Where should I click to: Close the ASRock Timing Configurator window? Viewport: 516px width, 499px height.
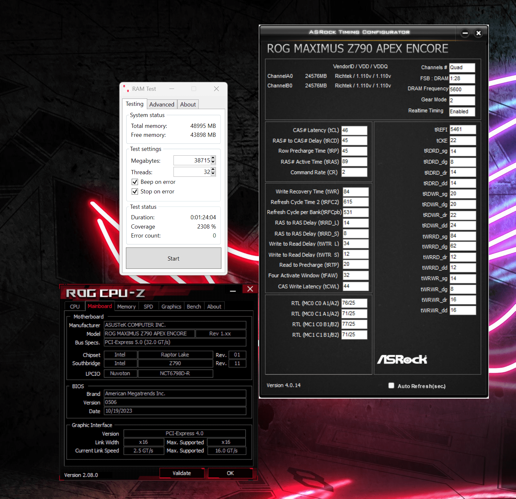(478, 33)
